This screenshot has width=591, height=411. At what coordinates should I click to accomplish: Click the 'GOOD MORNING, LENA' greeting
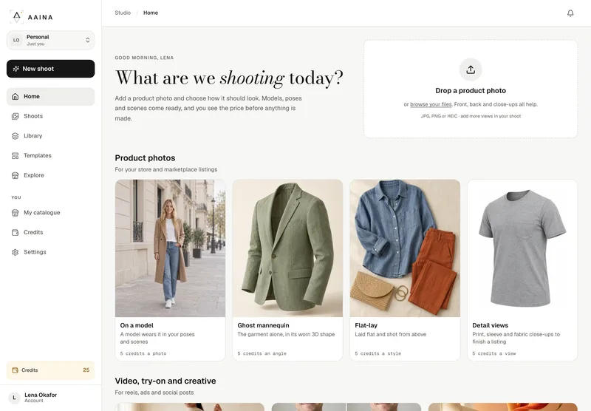coord(144,58)
